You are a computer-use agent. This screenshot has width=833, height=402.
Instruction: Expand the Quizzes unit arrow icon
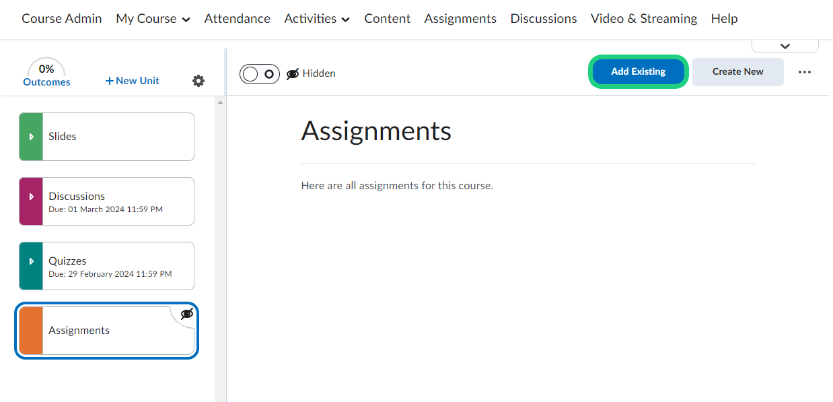click(31, 261)
